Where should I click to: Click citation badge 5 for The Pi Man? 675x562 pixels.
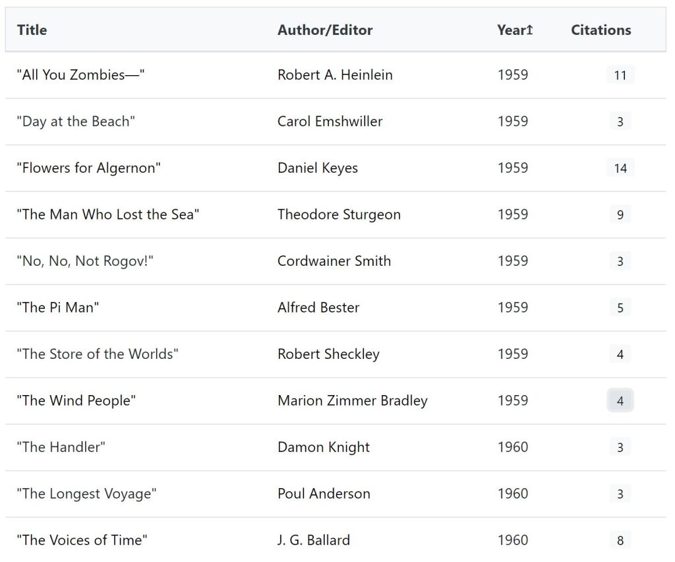click(x=620, y=307)
